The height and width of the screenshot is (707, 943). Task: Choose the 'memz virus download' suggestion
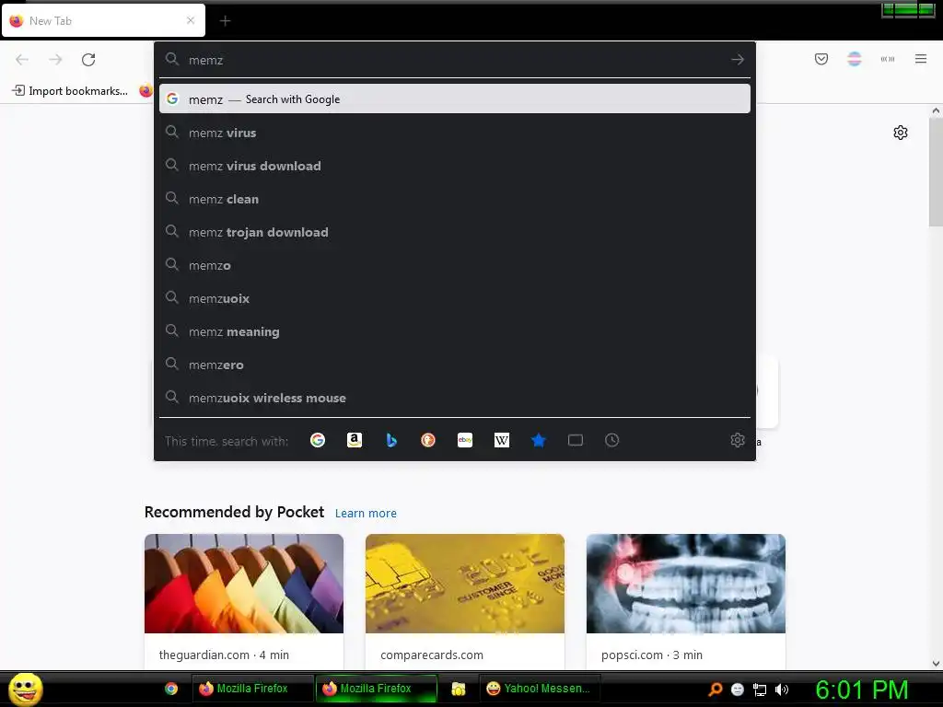point(455,166)
